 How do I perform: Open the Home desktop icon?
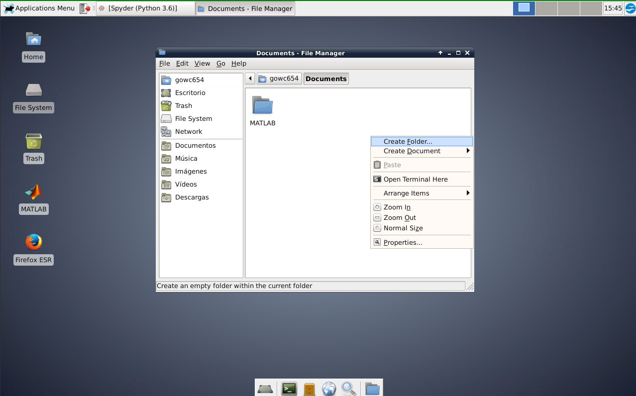pos(33,46)
